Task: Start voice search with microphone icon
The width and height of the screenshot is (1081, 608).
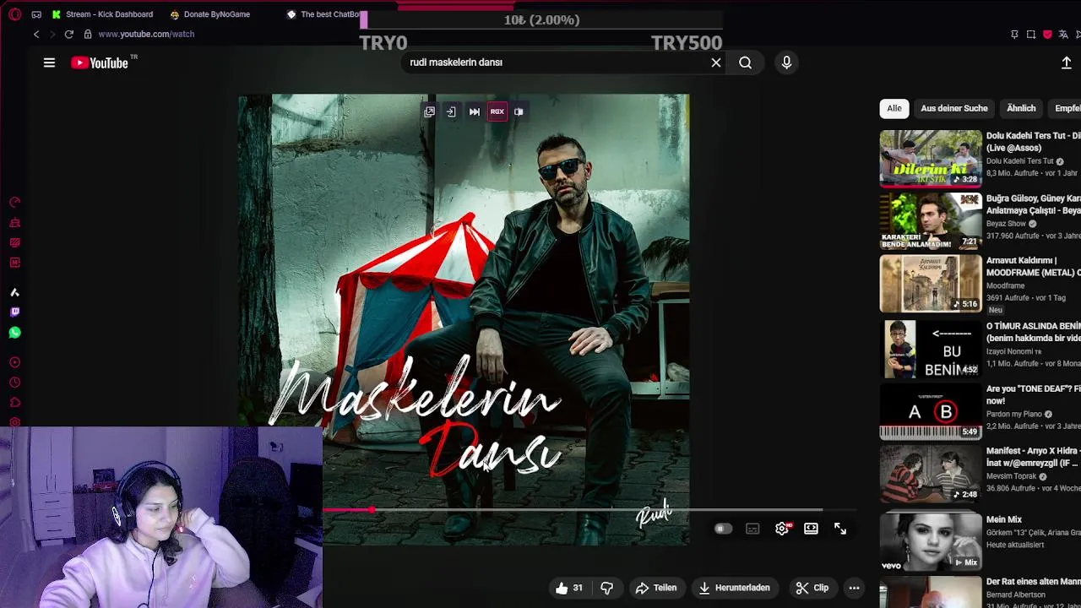Action: pos(786,62)
